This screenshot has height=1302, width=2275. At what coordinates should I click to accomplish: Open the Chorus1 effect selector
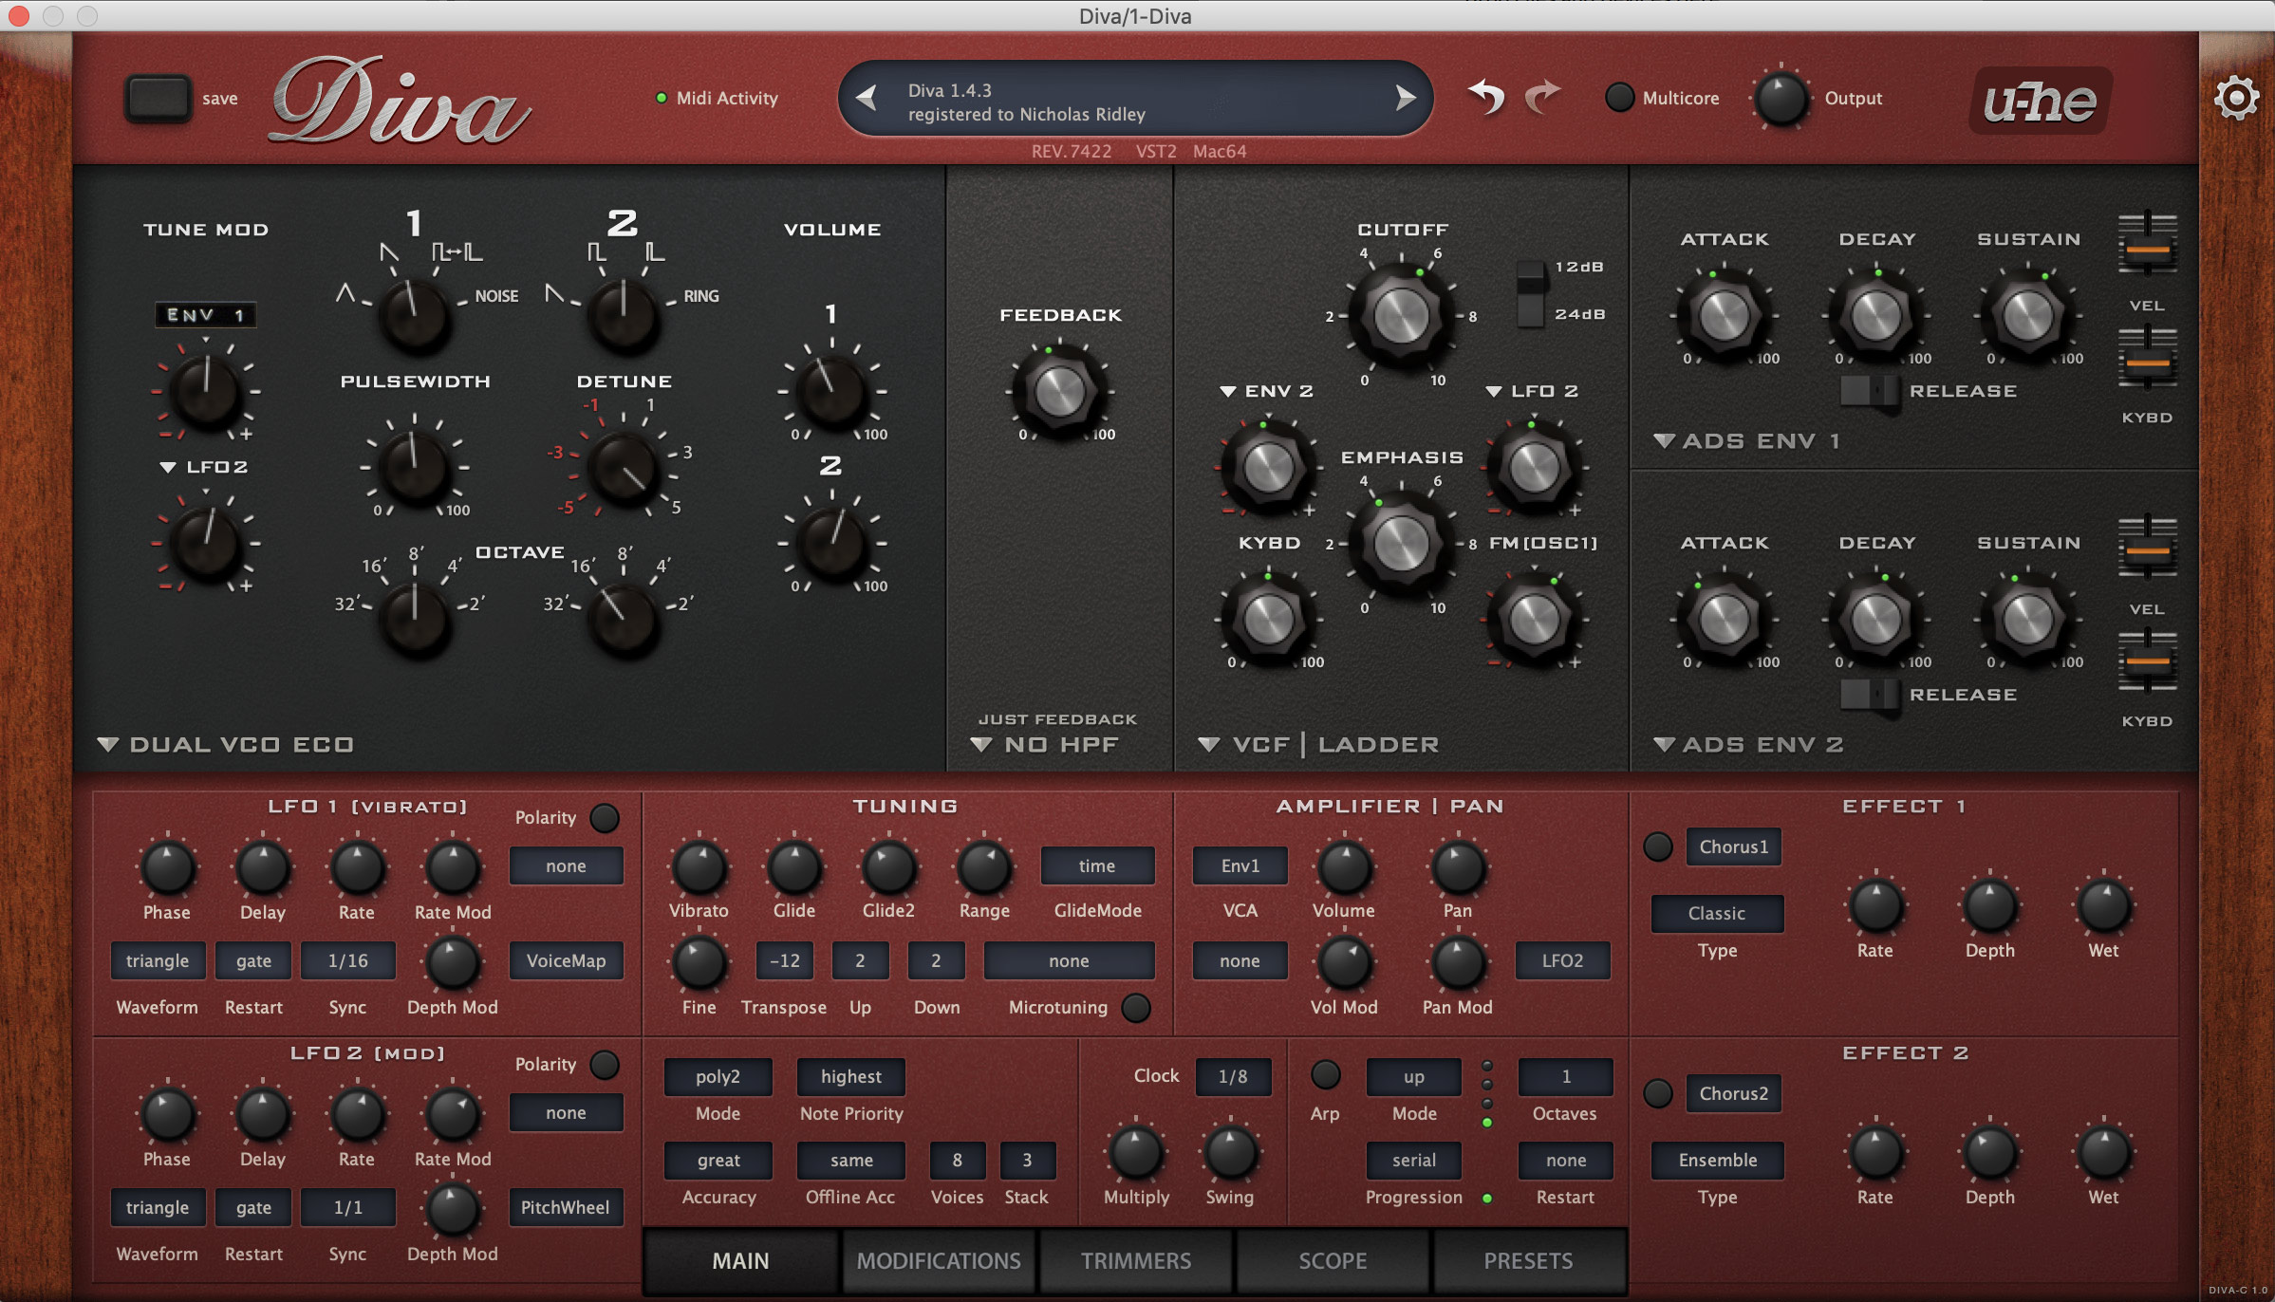tap(1733, 846)
